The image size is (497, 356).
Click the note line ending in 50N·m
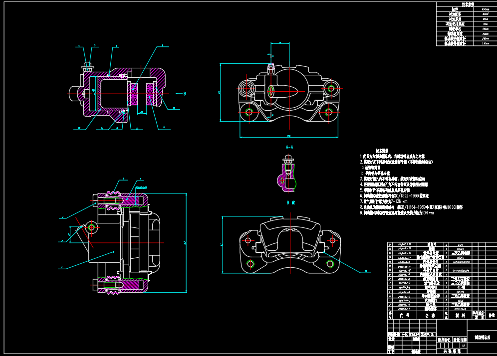pos(397,212)
